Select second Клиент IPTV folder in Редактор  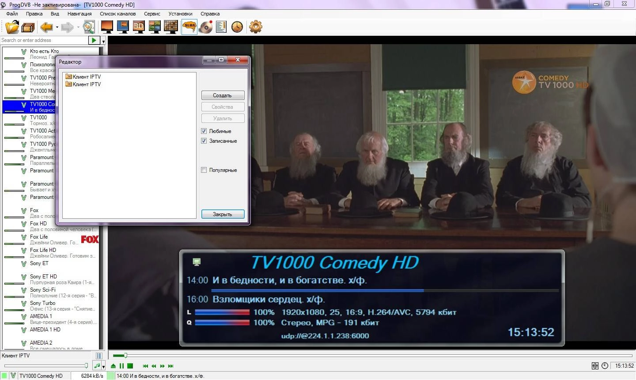tap(83, 84)
